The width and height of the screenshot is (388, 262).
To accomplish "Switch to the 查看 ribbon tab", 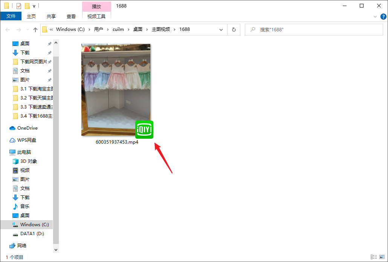I will (x=71, y=16).
